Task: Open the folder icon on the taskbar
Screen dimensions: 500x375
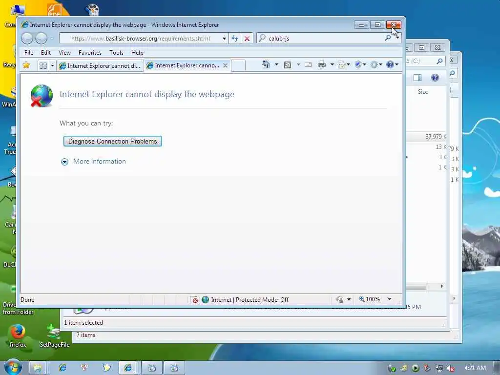Action: [x=38, y=368]
